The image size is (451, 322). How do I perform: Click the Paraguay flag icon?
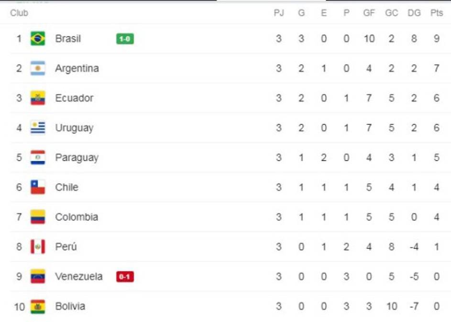[38, 157]
